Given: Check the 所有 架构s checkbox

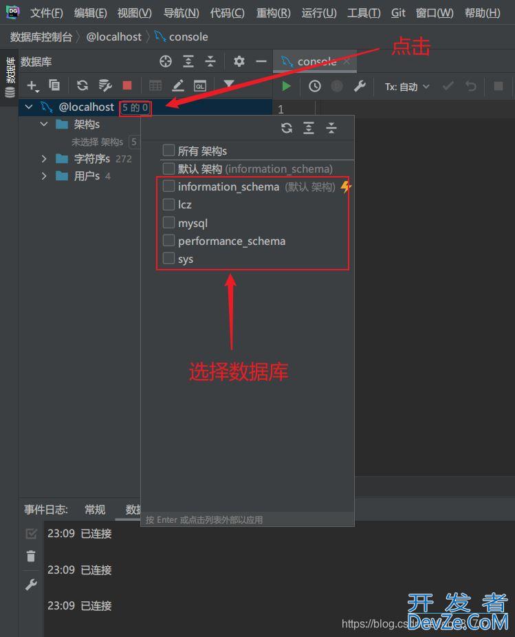Looking at the screenshot, I should pos(168,151).
